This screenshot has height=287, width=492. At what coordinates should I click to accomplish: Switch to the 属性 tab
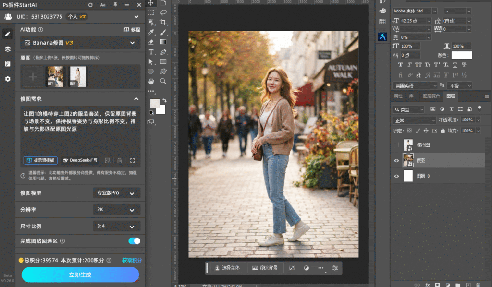(x=398, y=96)
